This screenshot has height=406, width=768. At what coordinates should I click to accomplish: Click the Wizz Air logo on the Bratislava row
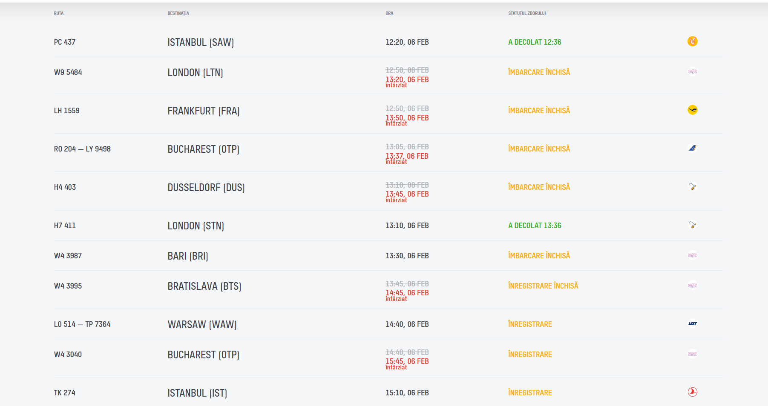[x=692, y=286]
